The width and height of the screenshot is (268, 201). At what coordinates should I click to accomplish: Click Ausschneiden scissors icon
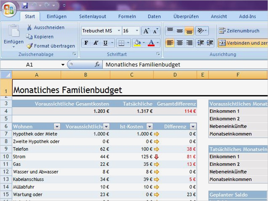pyautogui.click(x=29, y=27)
